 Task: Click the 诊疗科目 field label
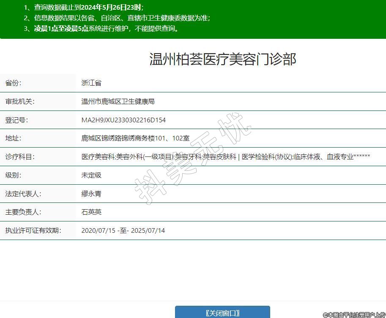[x=20, y=157]
